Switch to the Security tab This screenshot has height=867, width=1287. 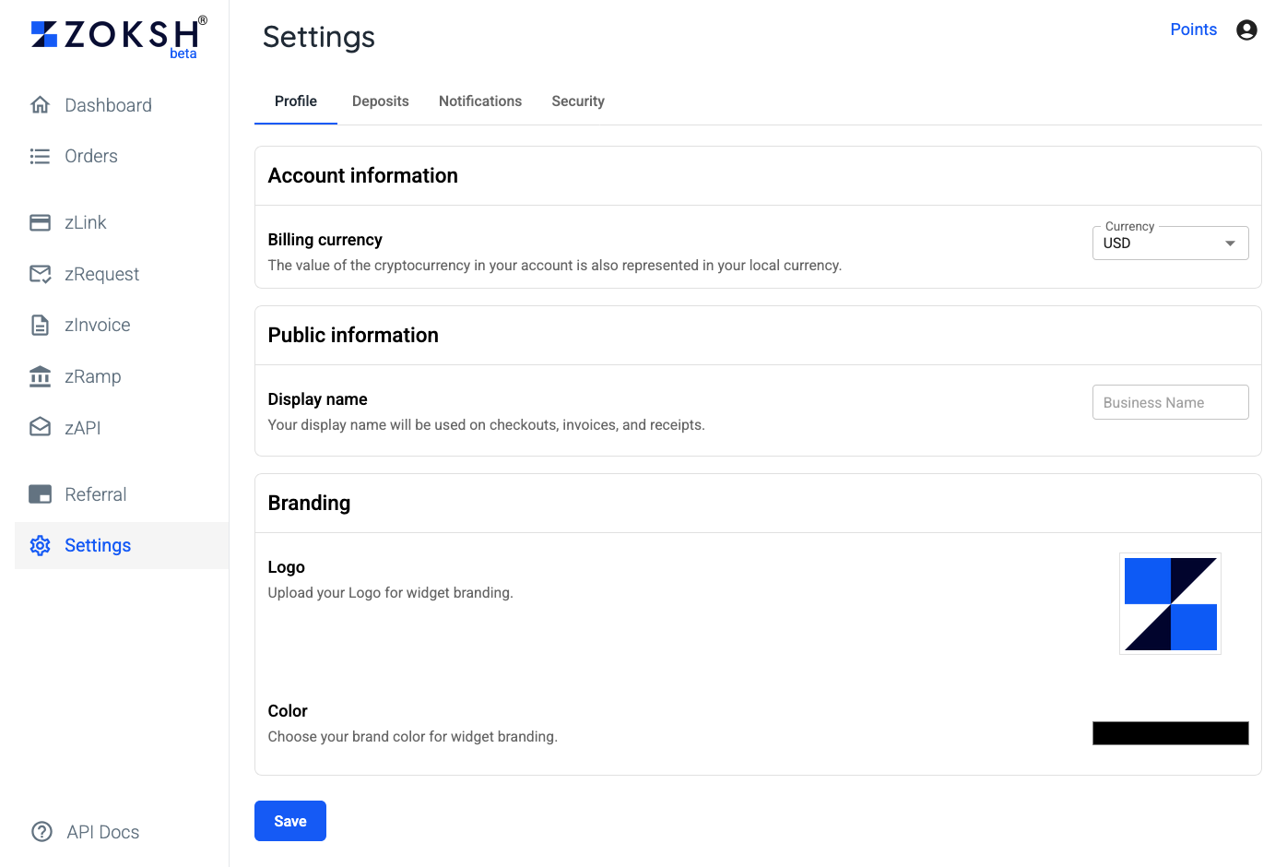(x=578, y=101)
